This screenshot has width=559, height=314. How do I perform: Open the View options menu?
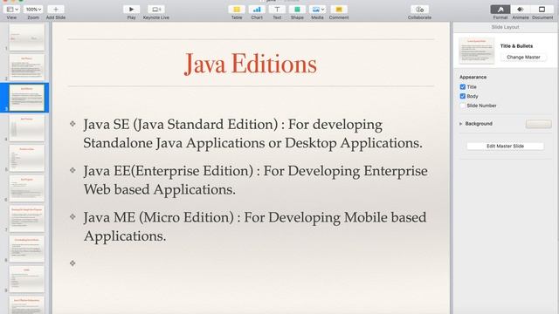coord(11,10)
